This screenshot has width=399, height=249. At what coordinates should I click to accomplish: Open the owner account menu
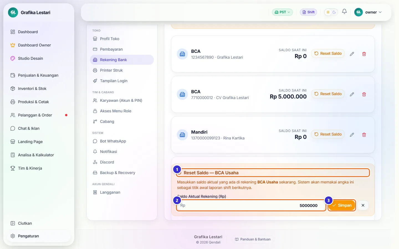point(368,12)
